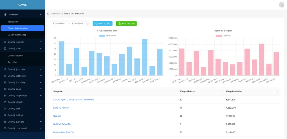Expand the Quản lý khuyến mại chevron
287x139 pixels.
click(x=41, y=96)
